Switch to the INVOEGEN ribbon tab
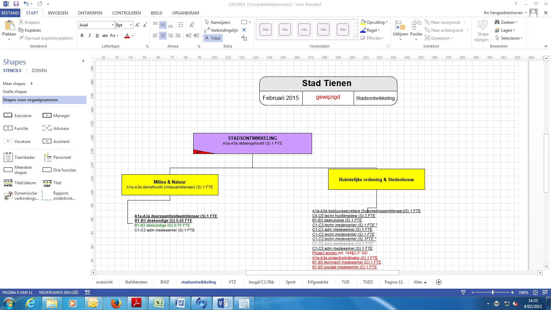The width and height of the screenshot is (551, 310). [58, 13]
